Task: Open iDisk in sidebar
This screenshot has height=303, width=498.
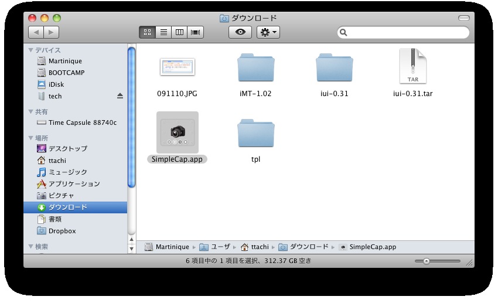Action: click(x=75, y=84)
